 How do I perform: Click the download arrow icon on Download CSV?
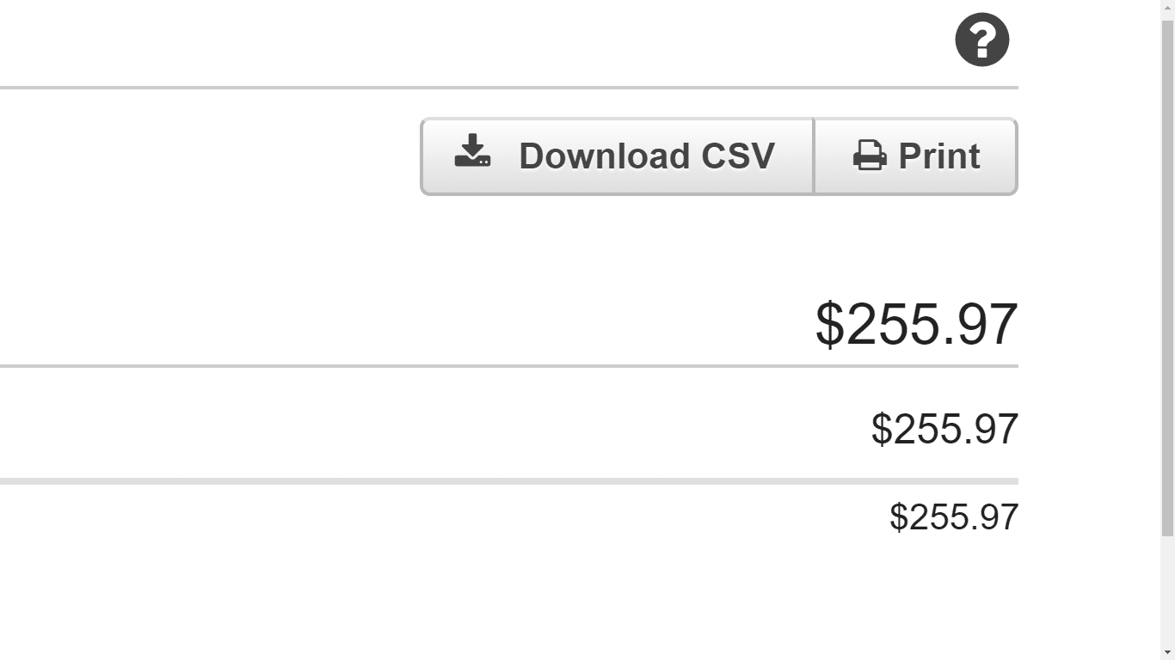click(x=471, y=155)
